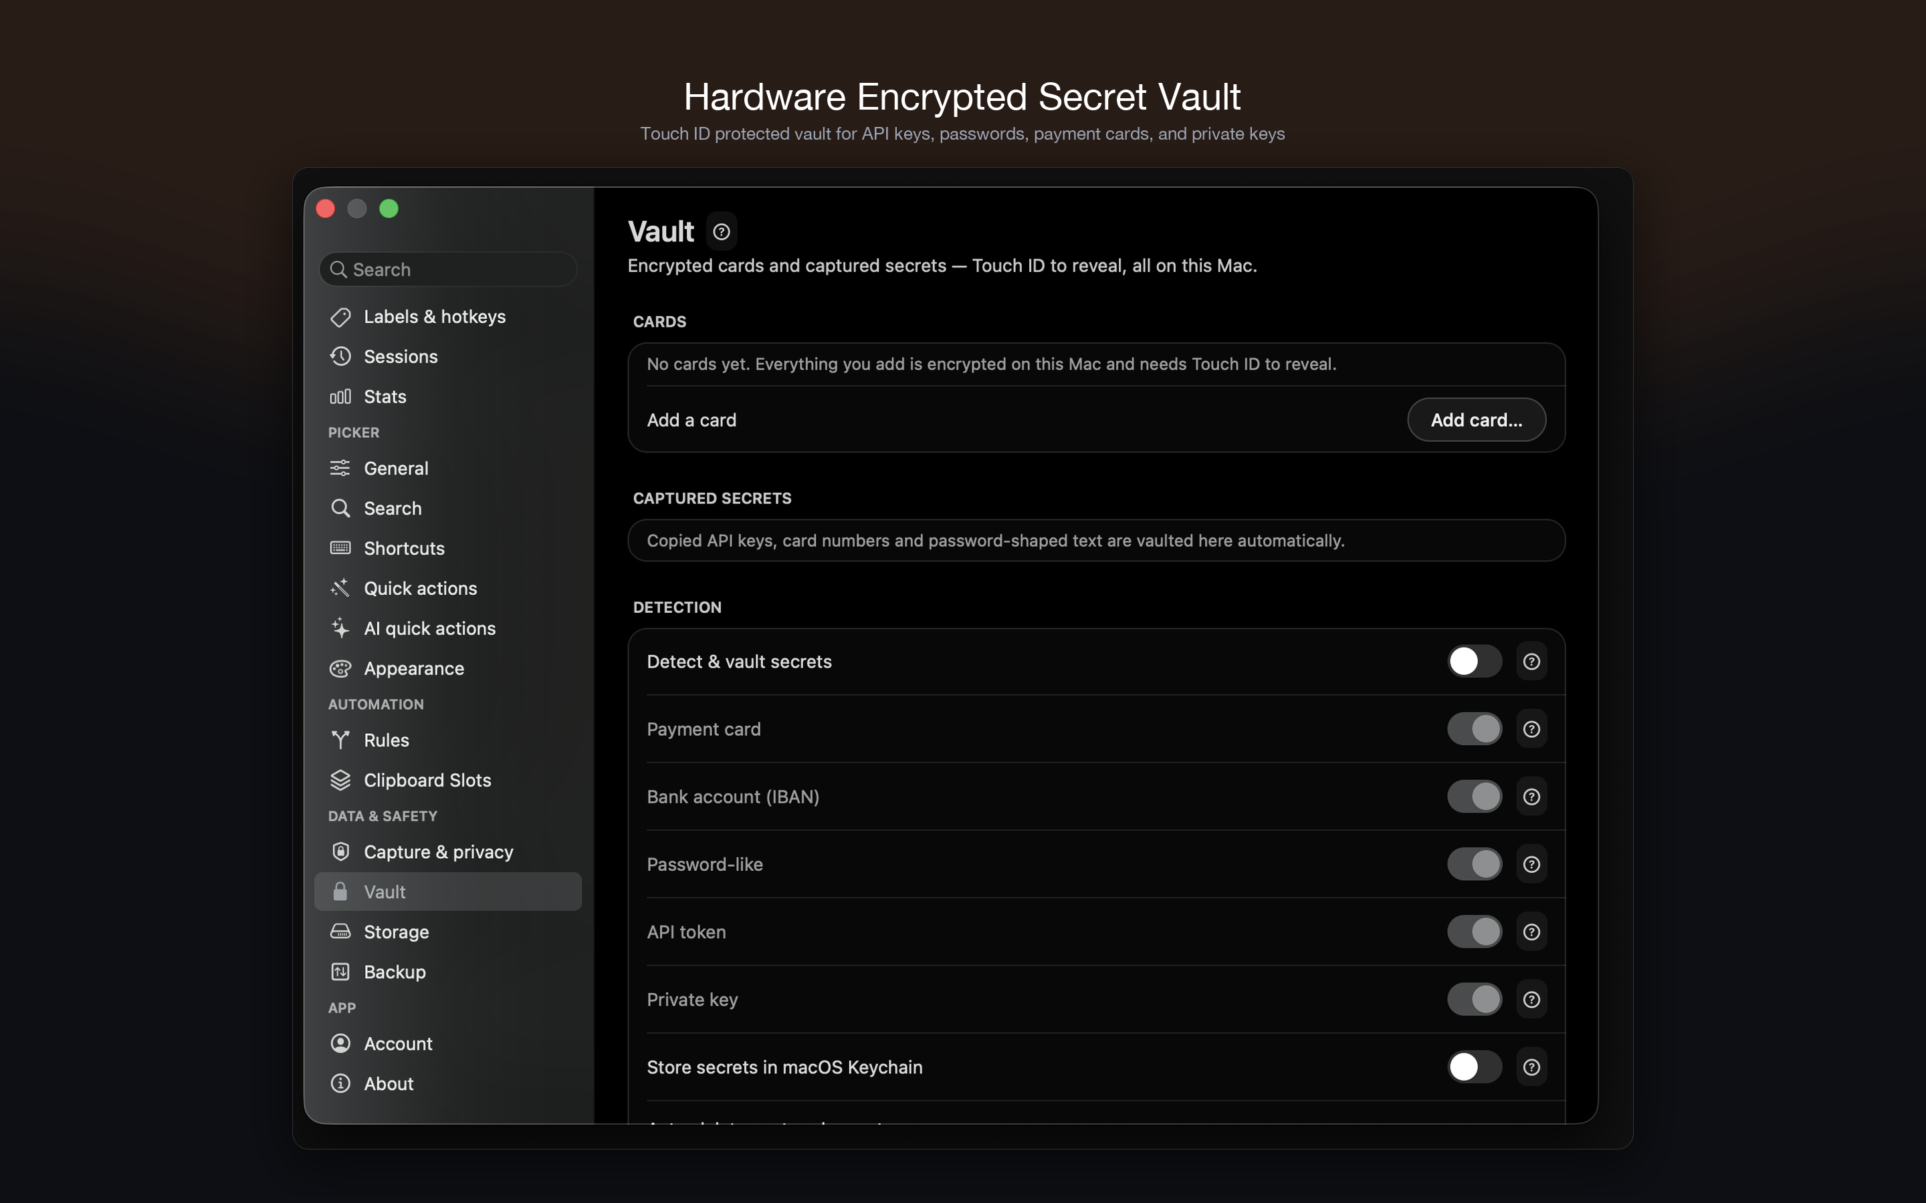Click the "Add a card" label
The width and height of the screenshot is (1926, 1203).
click(691, 419)
